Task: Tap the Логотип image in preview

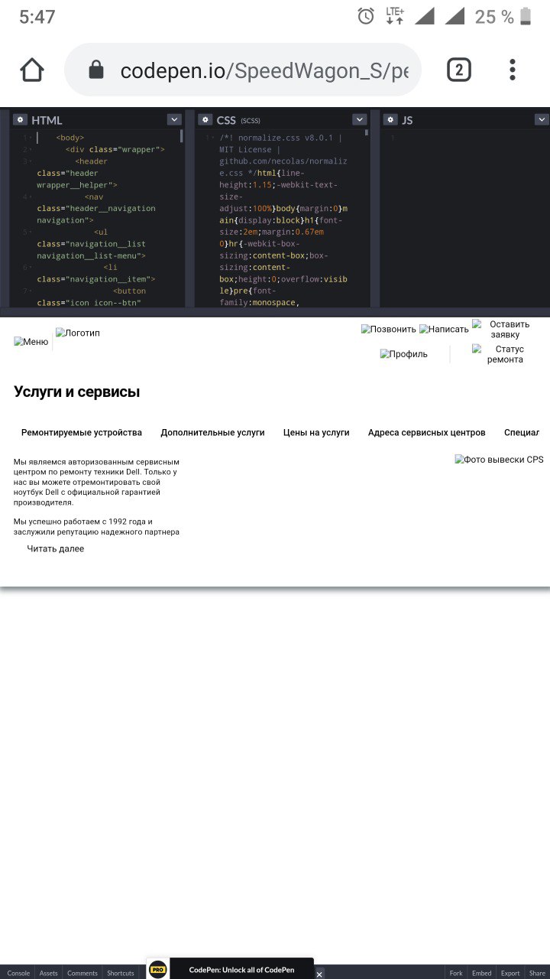Action: tap(78, 333)
